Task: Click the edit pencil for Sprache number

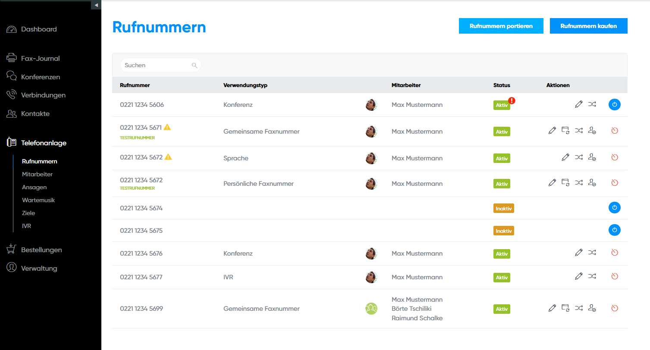Action: [565, 158]
